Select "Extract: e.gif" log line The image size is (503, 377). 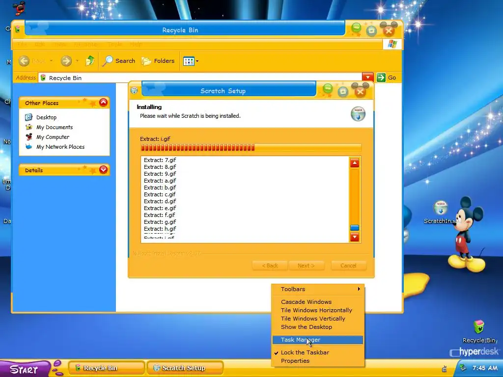click(160, 208)
